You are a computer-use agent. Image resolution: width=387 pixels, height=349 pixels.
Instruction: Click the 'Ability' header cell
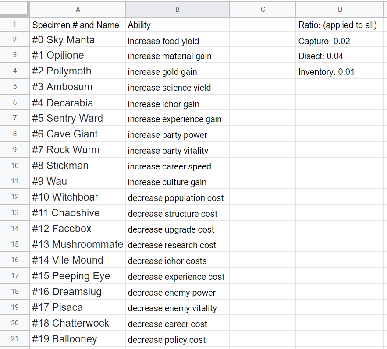click(x=177, y=25)
